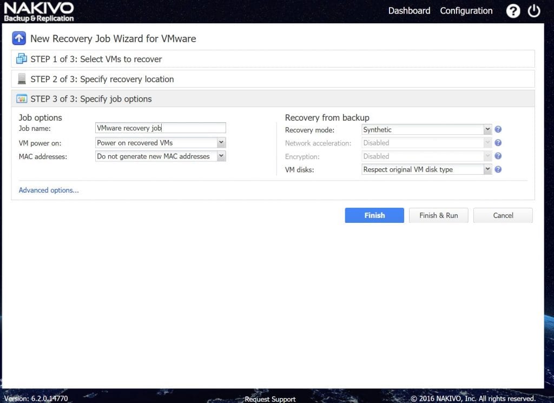Open the VM power on dropdown
This screenshot has height=403, width=554.
pos(221,142)
